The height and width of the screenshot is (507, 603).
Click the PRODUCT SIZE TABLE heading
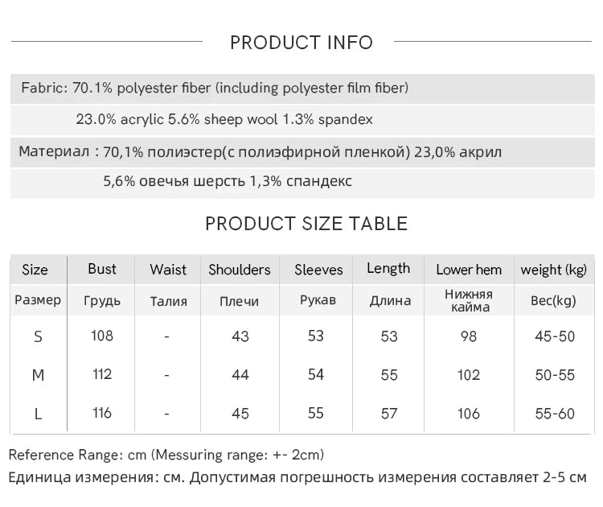306,224
